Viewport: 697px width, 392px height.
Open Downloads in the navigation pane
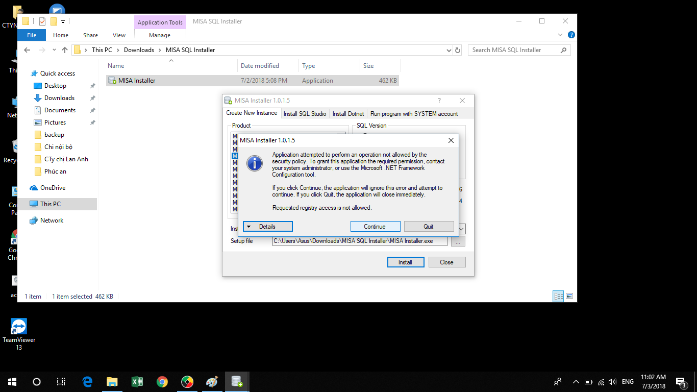[x=59, y=98]
